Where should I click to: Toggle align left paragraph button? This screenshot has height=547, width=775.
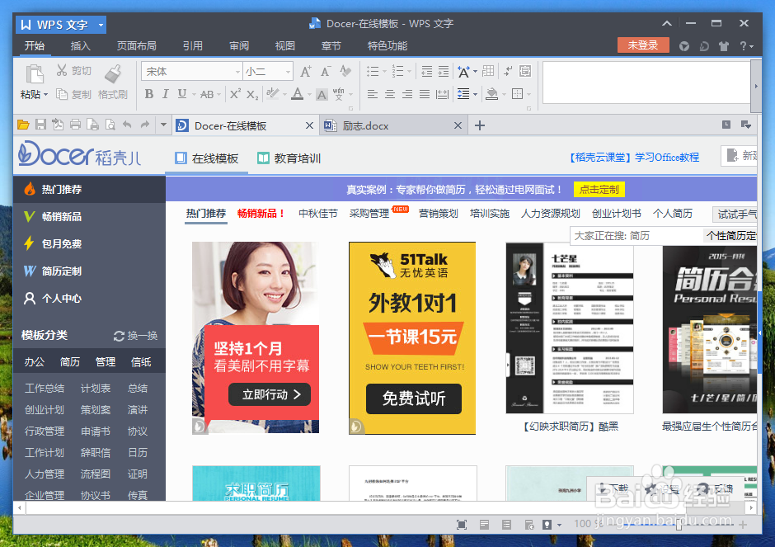tap(373, 94)
